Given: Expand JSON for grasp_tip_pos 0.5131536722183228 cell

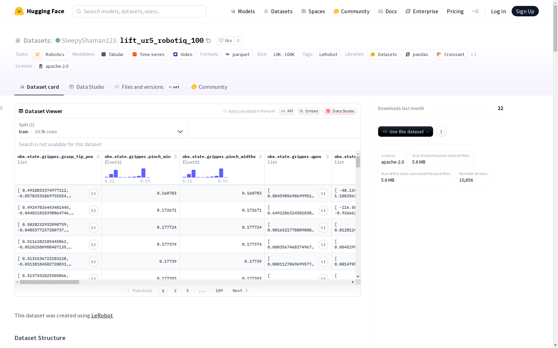Looking at the screenshot, I should pyautogui.click(x=93, y=262).
